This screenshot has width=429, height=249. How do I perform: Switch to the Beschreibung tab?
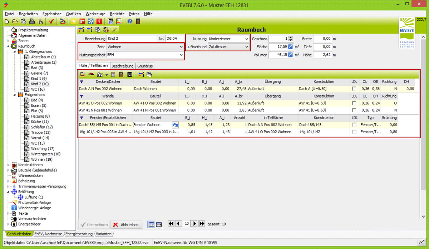pos(123,66)
